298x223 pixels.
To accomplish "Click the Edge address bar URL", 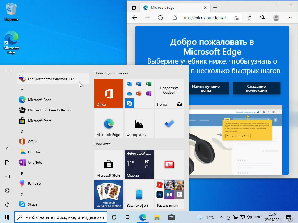I will point(205,18).
